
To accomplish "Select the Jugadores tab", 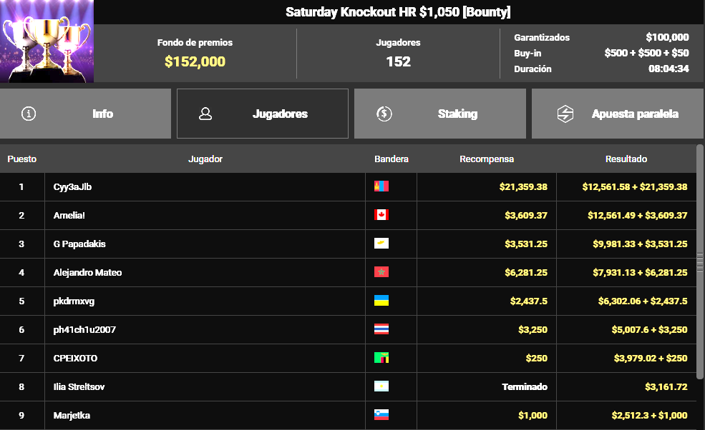I will 263,114.
